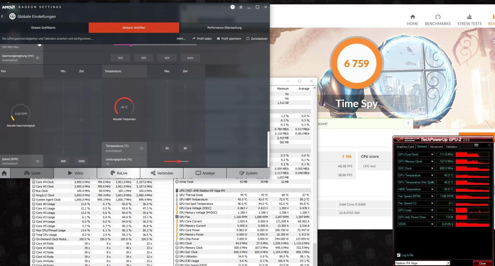
Task: Click the Auto voltage state button
Action: coord(190,58)
